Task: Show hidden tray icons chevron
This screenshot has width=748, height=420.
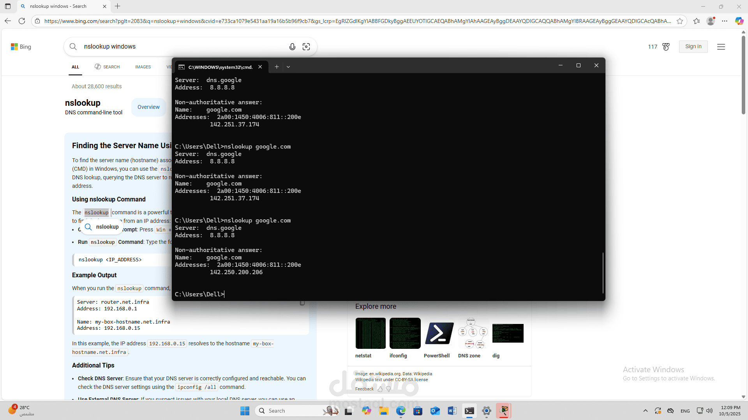Action: point(646,411)
